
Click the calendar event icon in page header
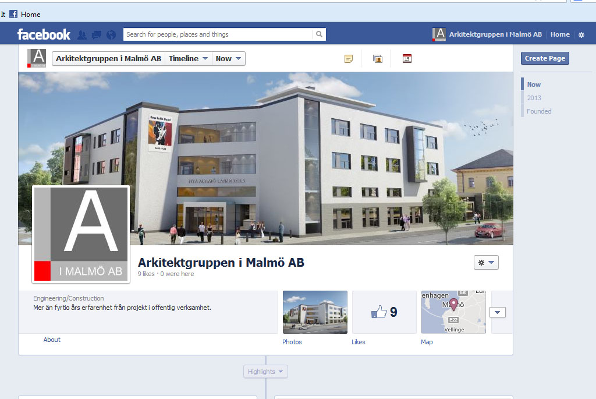pyautogui.click(x=407, y=58)
